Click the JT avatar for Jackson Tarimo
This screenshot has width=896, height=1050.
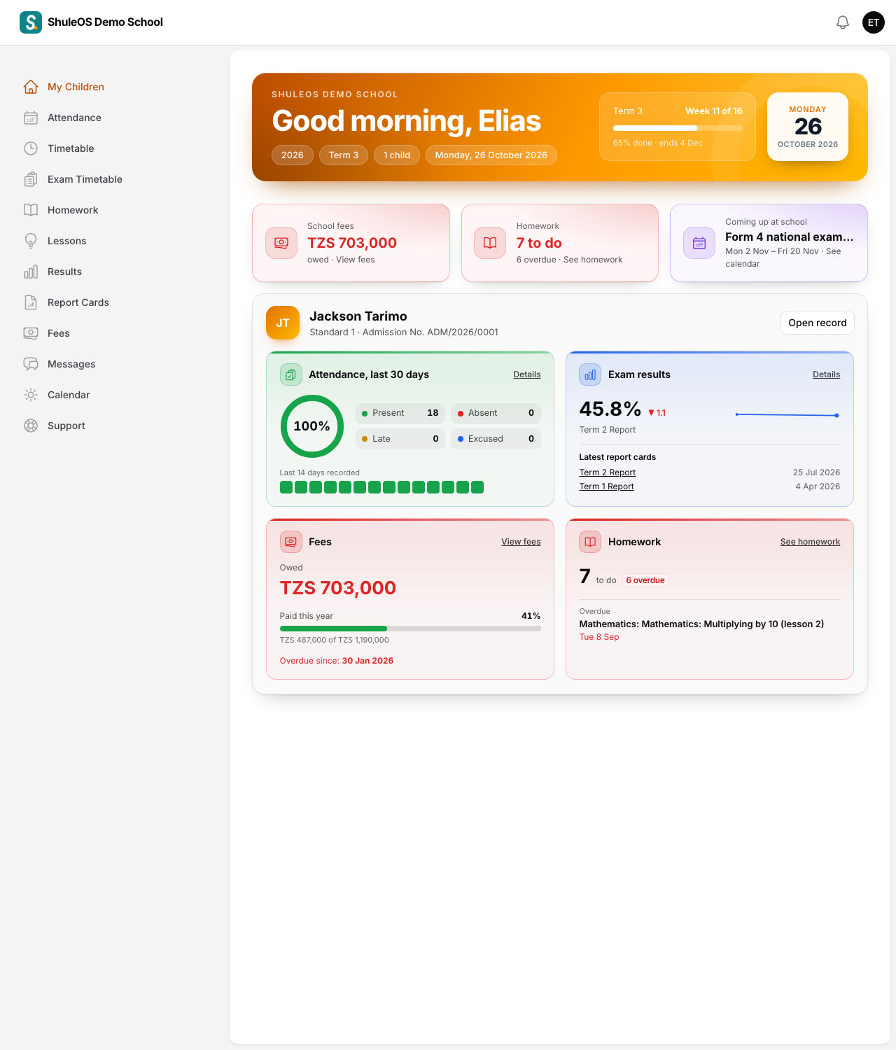(x=283, y=323)
